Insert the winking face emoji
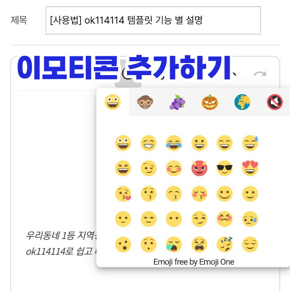This screenshot has height=291, width=290. pos(149,169)
